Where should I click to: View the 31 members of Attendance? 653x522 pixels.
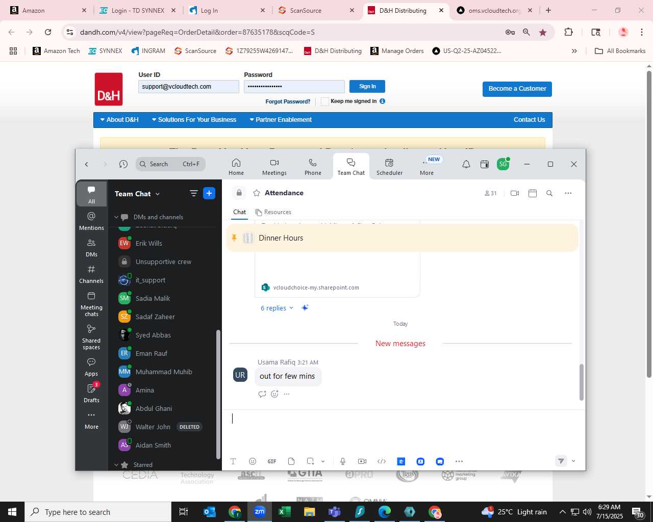tap(491, 193)
